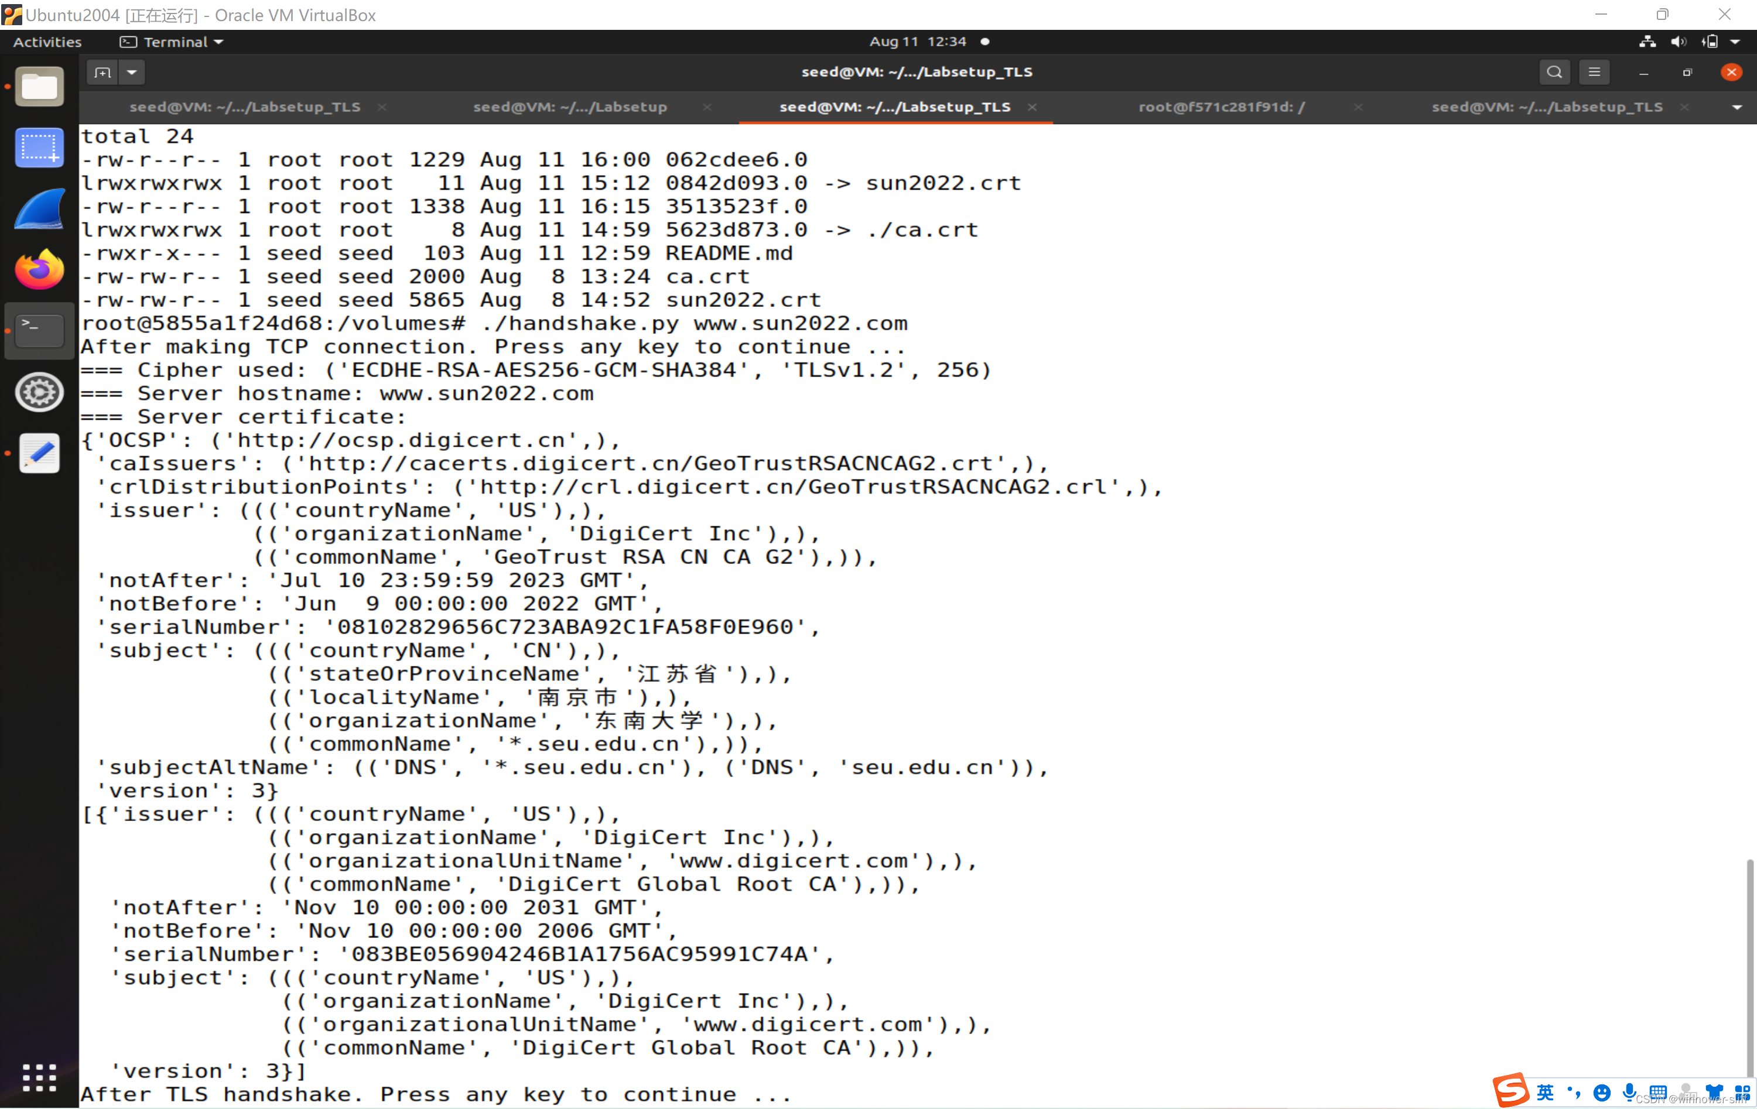The width and height of the screenshot is (1757, 1109).
Task: Open Text Editor from the dock
Action: pos(39,453)
